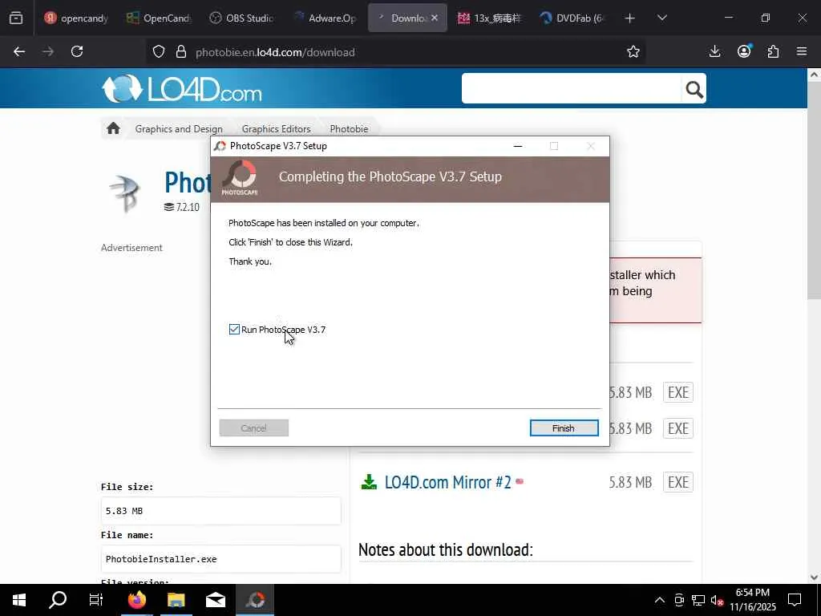Open the Windows Start menu
The width and height of the screenshot is (821, 616).
click(x=19, y=600)
